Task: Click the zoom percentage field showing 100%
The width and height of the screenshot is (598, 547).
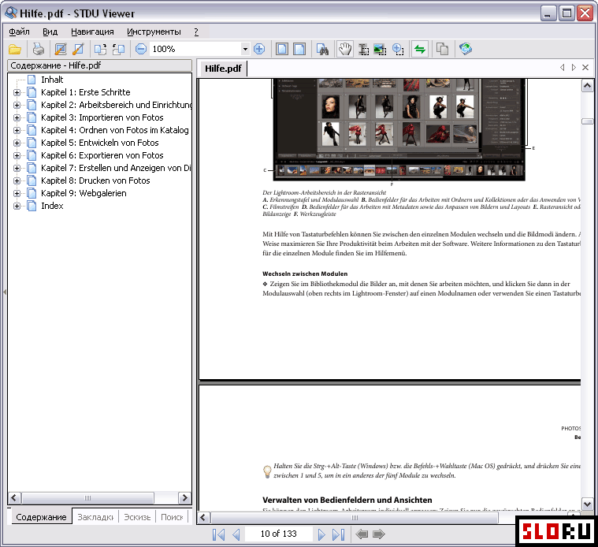Action: (195, 49)
